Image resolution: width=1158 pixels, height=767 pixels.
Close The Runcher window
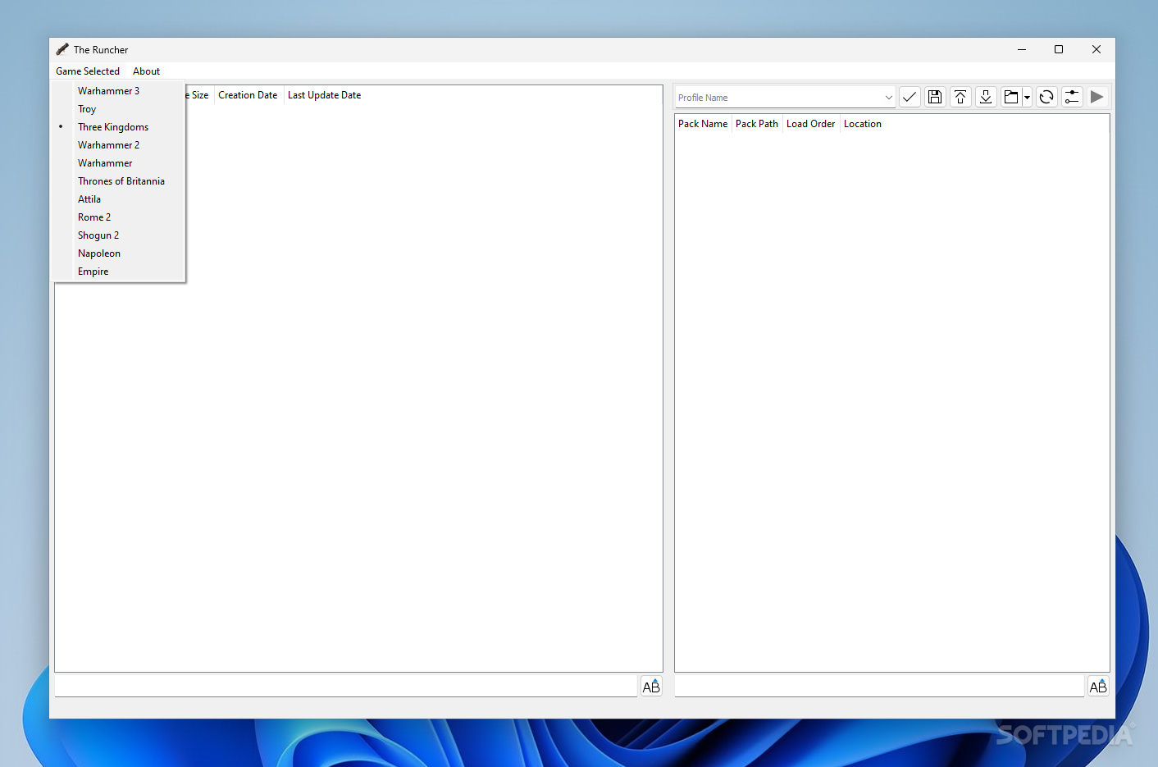pos(1096,49)
